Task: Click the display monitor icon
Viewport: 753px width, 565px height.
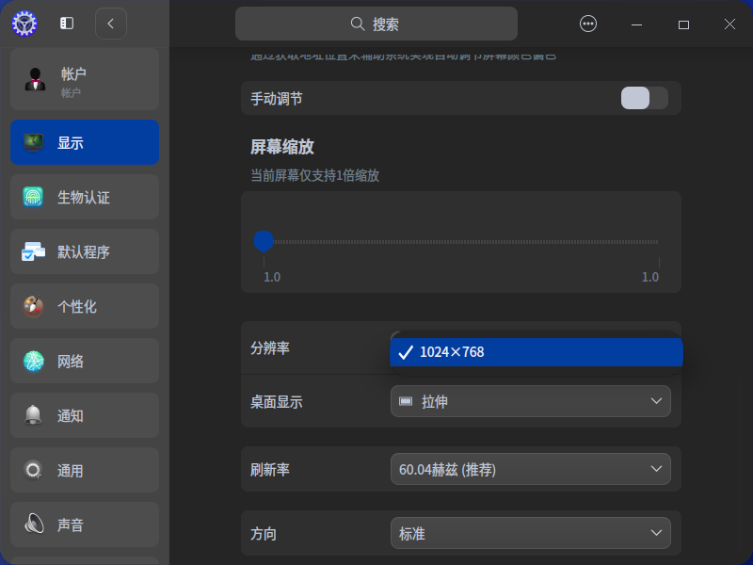Action: (x=33, y=142)
